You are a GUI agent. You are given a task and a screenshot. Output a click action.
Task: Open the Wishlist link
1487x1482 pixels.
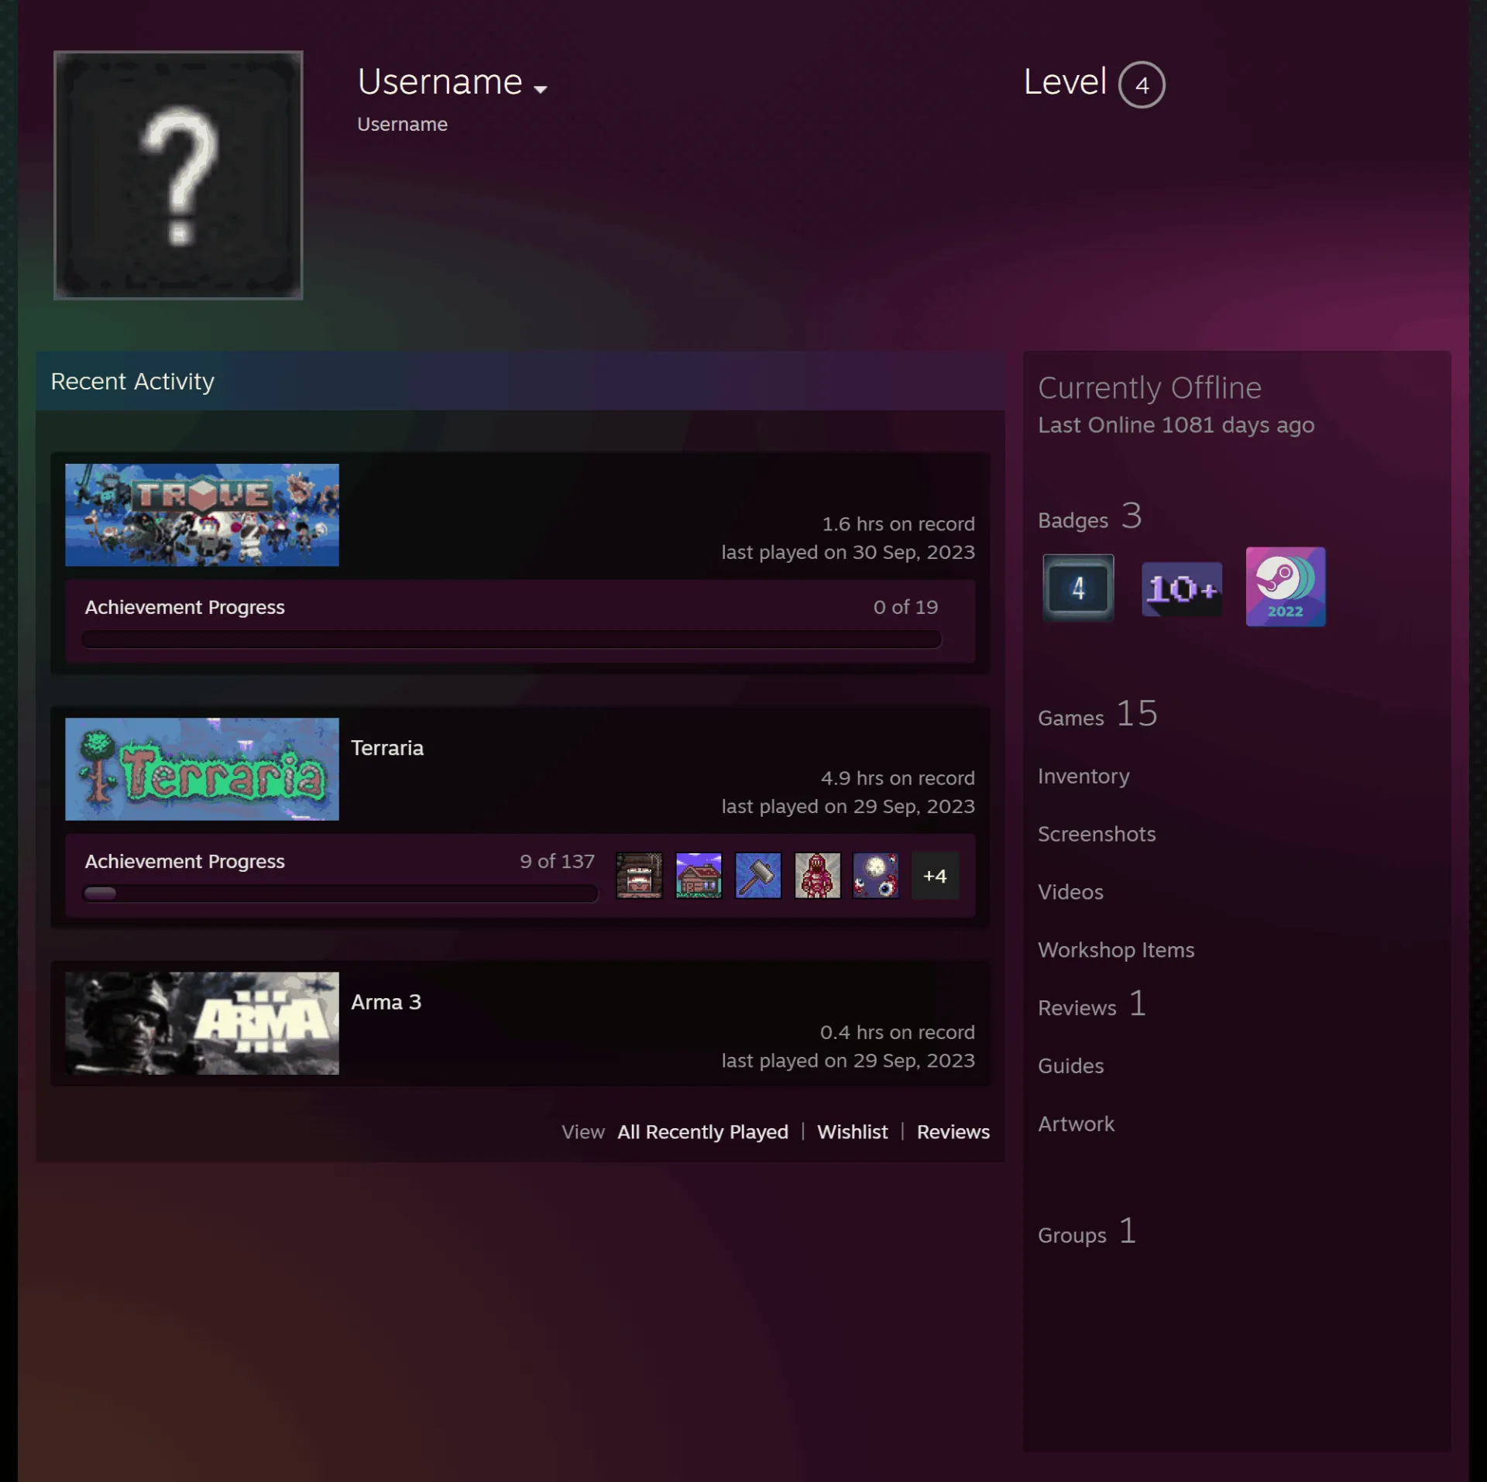(x=852, y=1132)
